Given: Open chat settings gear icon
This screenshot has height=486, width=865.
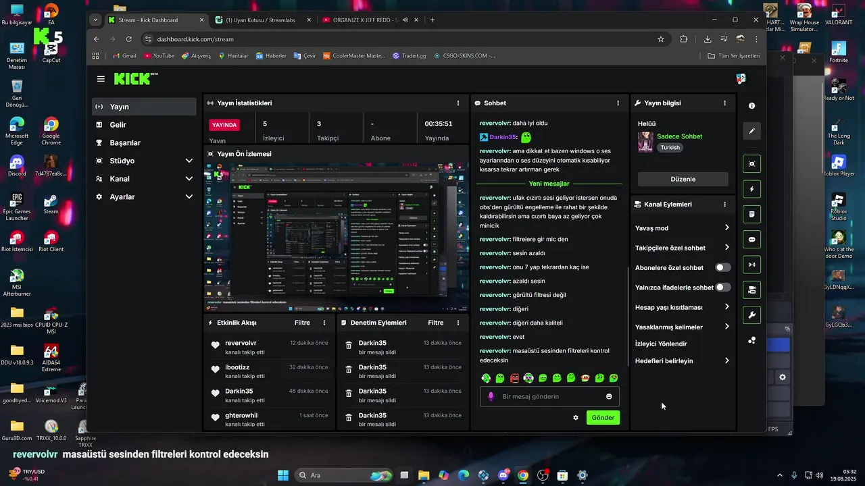Looking at the screenshot, I should pyautogui.click(x=576, y=418).
